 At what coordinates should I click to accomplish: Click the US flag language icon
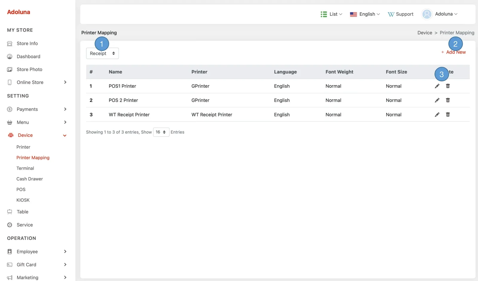point(353,14)
